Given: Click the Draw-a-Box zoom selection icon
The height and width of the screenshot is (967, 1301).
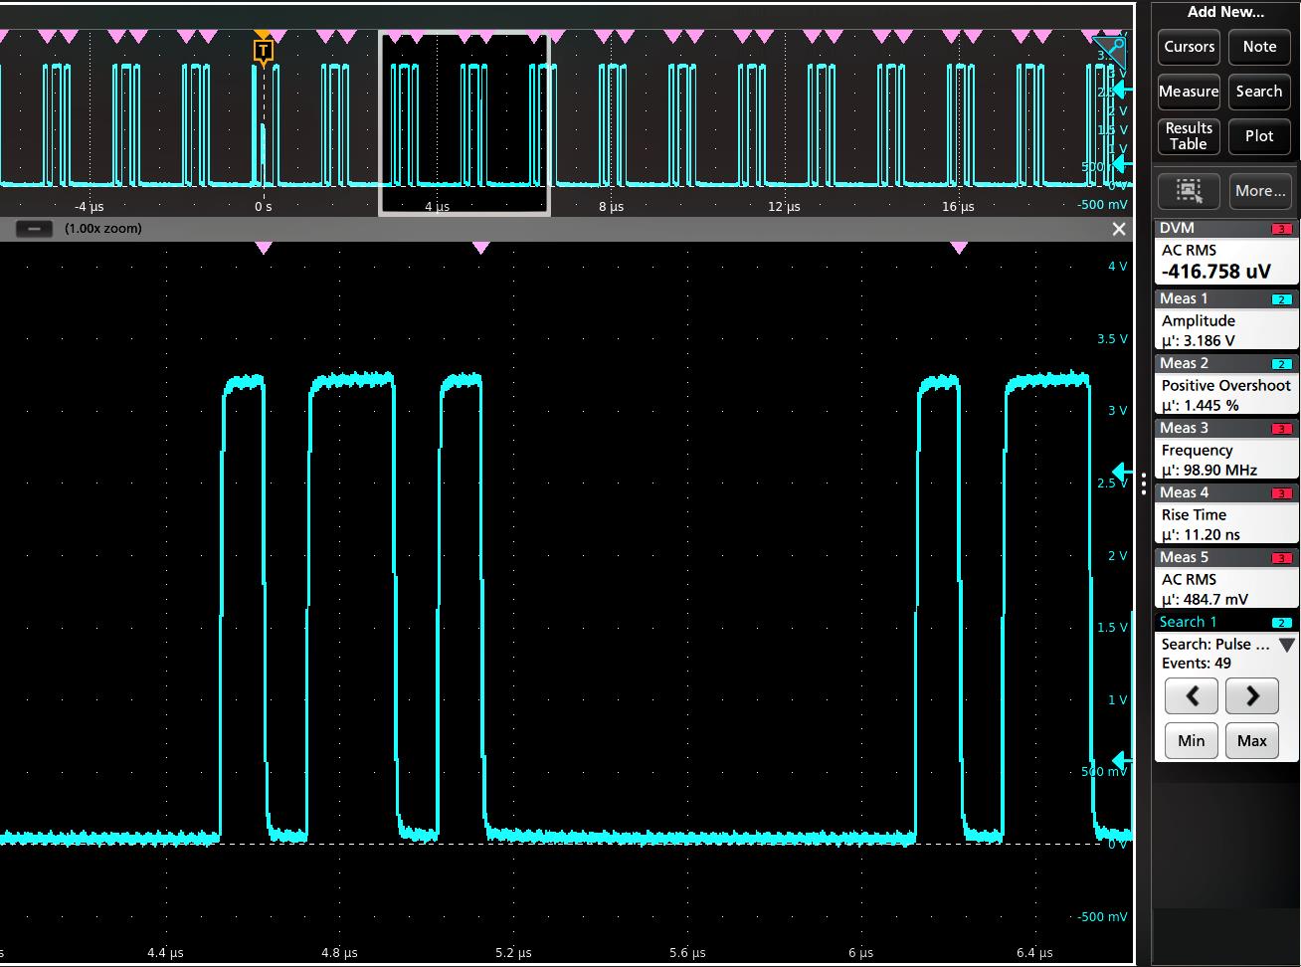Looking at the screenshot, I should point(1189,190).
